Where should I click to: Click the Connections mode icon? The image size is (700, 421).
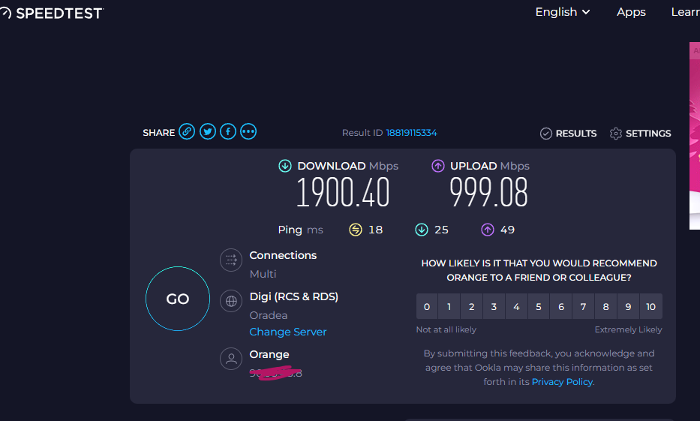(x=231, y=260)
